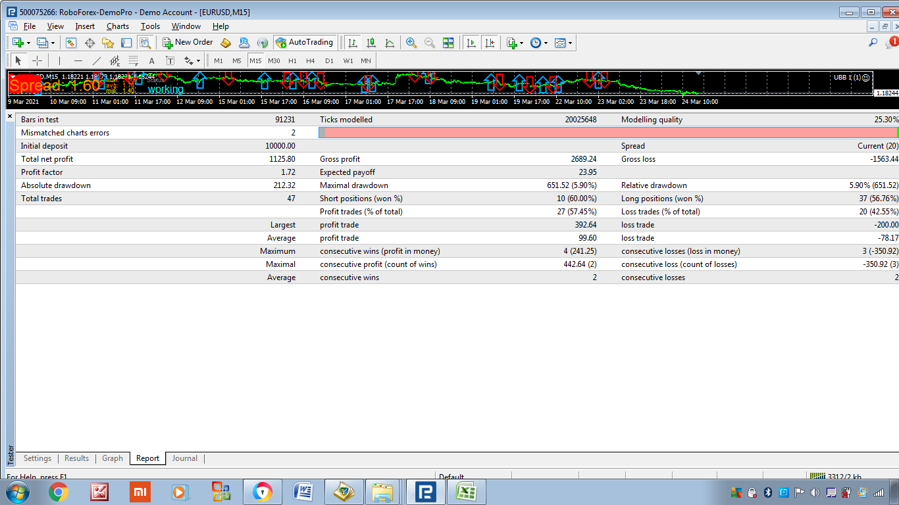Open the Data Window crosshair-circle icon
Image resolution: width=899 pixels, height=505 pixels.
click(90, 43)
